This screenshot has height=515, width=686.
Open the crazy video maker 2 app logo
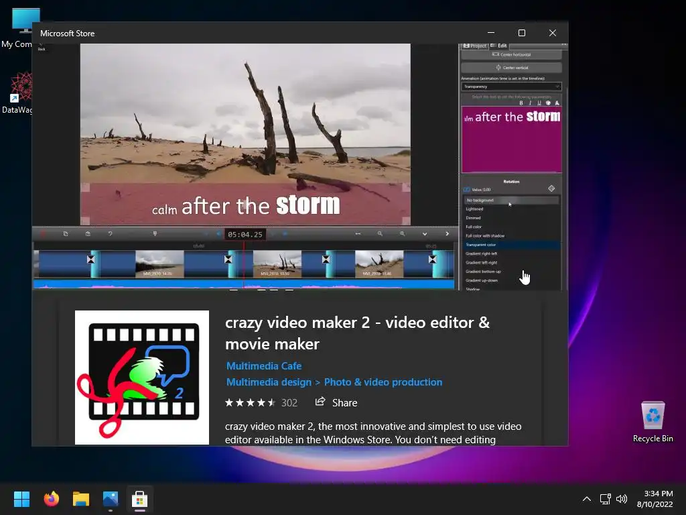[x=142, y=378]
